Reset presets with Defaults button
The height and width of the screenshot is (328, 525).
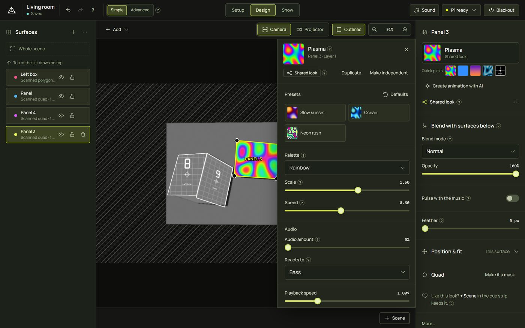pyautogui.click(x=395, y=94)
